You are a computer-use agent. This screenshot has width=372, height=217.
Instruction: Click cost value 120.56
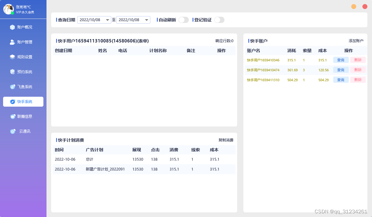323,70
